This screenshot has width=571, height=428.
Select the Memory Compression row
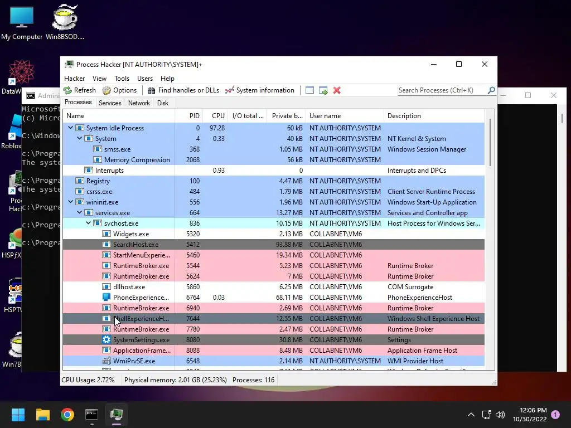pos(273,160)
